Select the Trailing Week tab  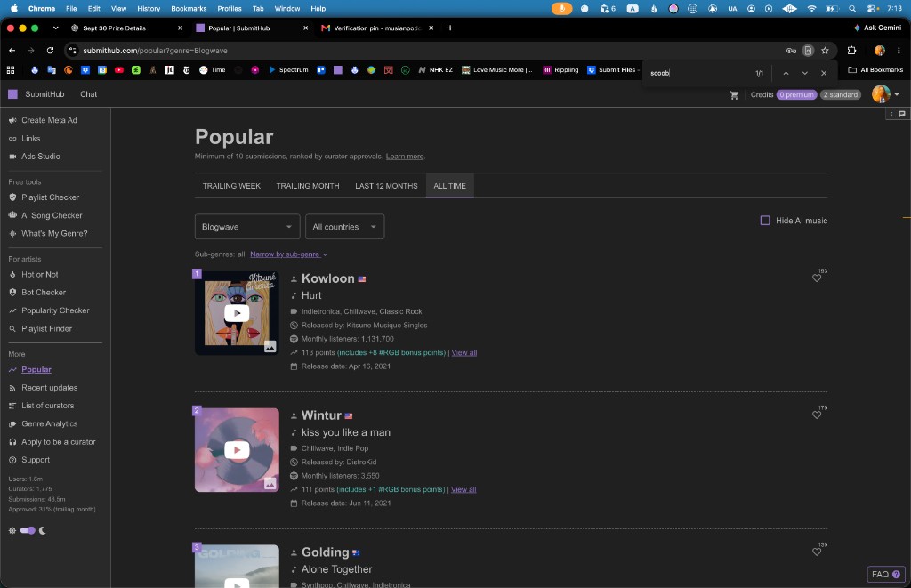pyautogui.click(x=231, y=186)
